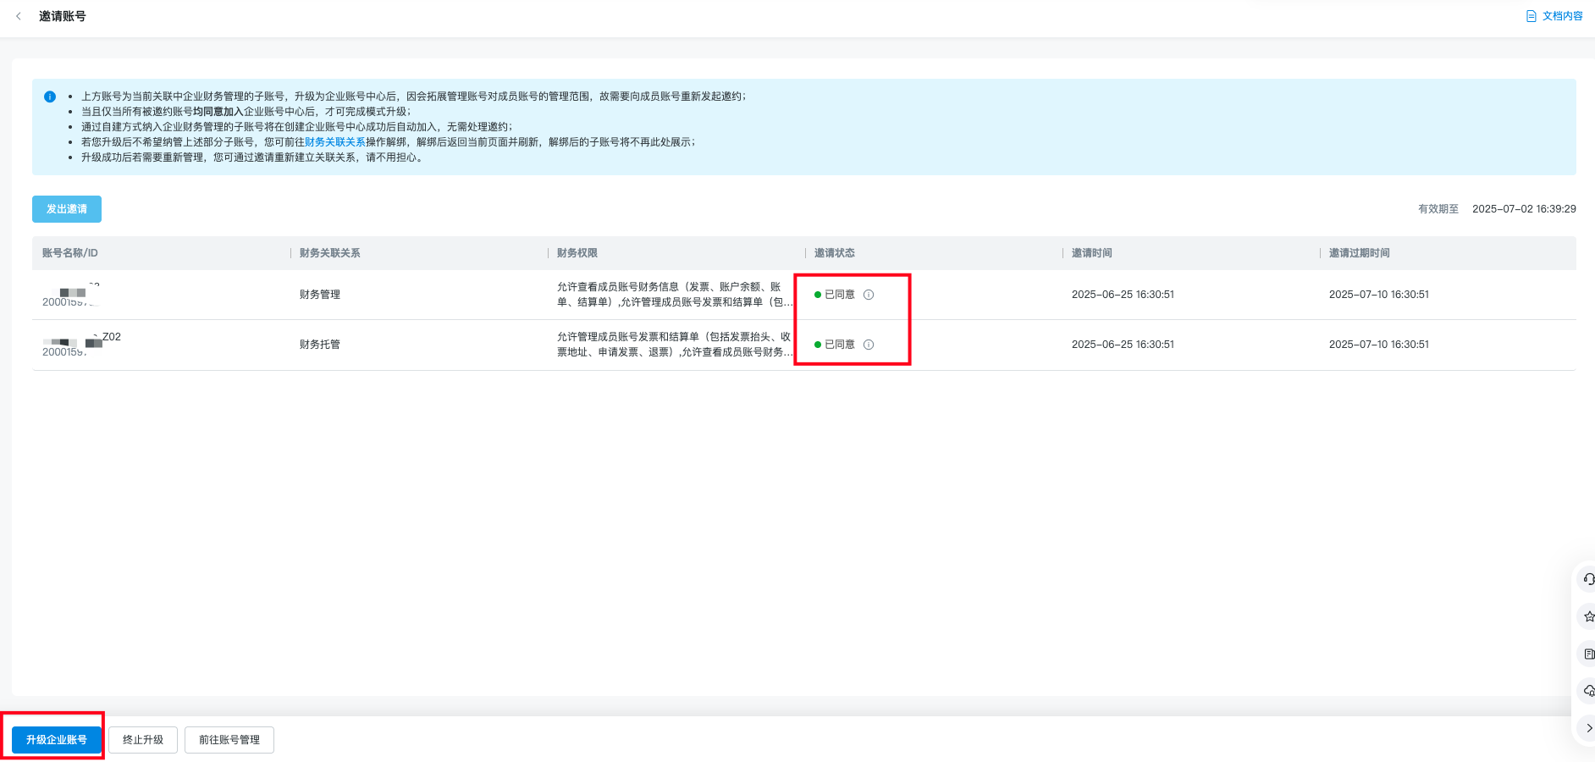Screen dimensions: 1595x762
Task: Click the star favorites icon
Action: point(1588,616)
